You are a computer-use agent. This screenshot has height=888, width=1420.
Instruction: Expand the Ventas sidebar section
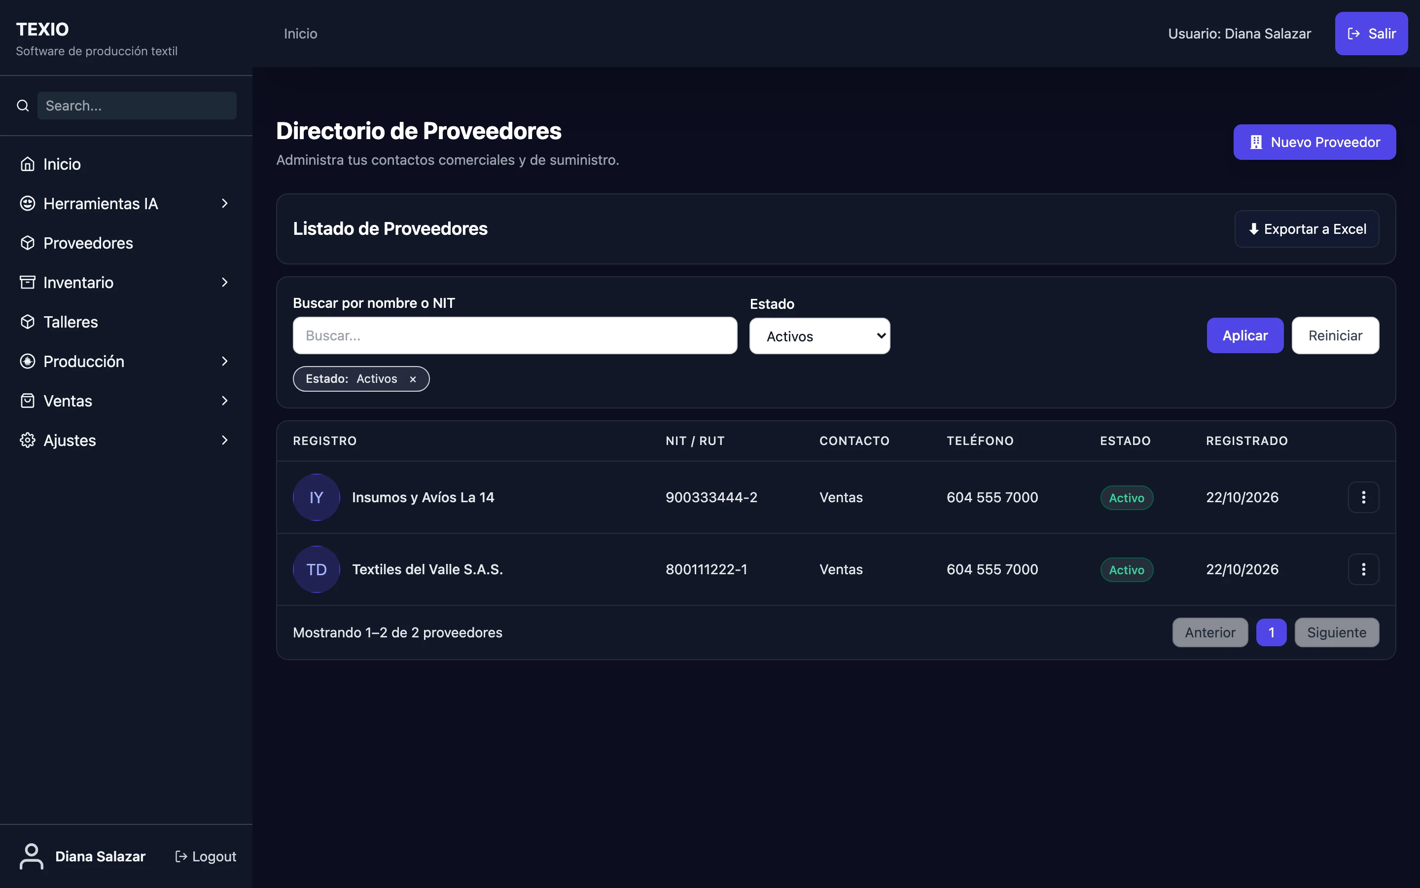(x=224, y=401)
